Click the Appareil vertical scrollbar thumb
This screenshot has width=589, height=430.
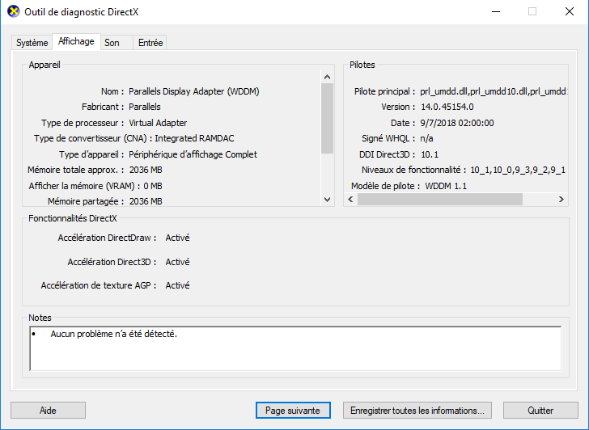(327, 118)
